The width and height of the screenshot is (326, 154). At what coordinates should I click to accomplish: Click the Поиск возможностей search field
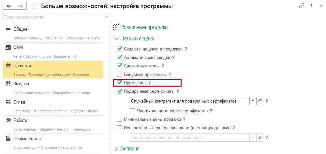point(52,17)
